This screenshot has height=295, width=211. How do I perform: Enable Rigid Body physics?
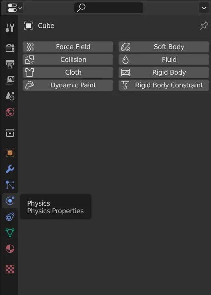[x=164, y=72]
